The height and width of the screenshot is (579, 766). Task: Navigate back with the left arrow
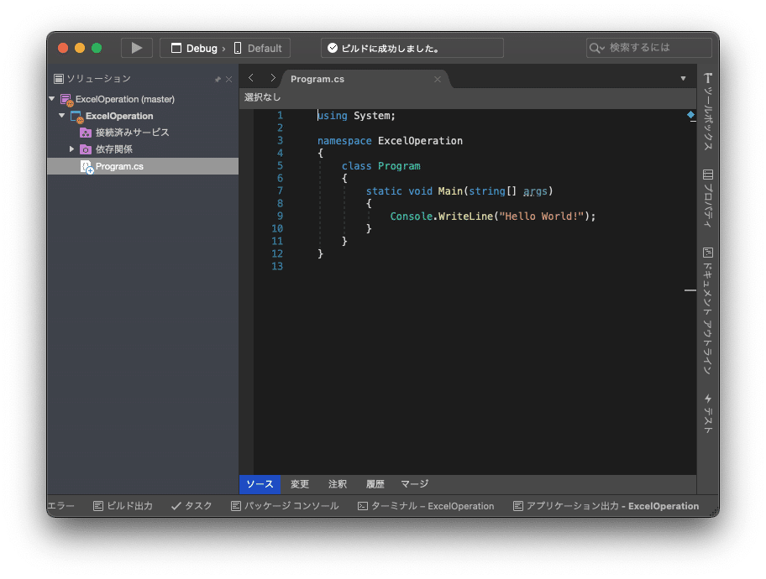pyautogui.click(x=251, y=78)
